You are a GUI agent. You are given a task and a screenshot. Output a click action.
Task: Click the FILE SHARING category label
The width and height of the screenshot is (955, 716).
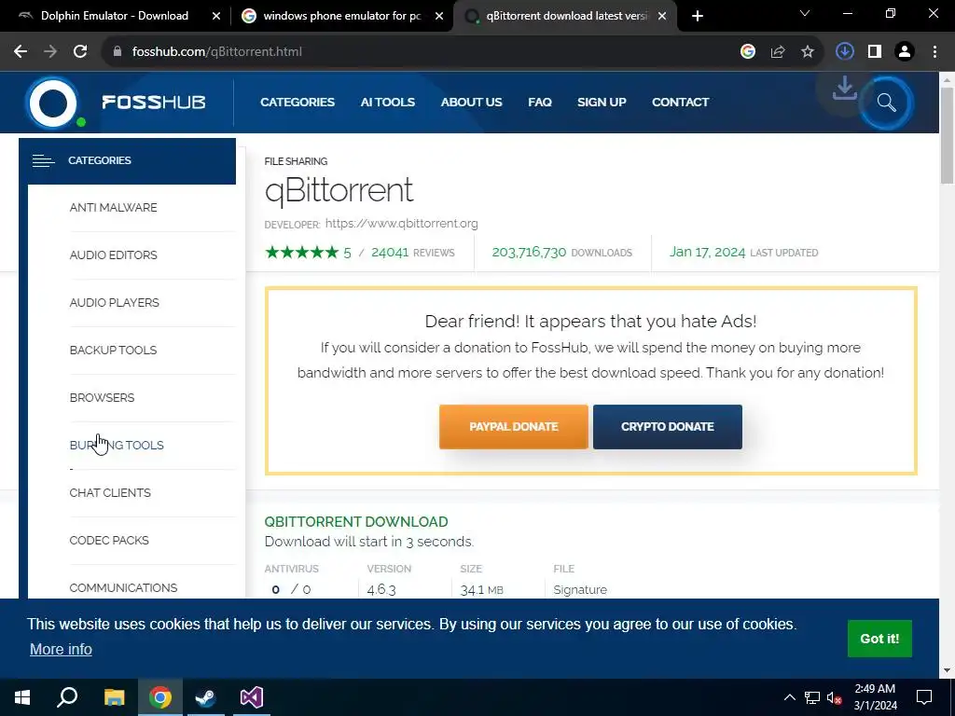(x=296, y=161)
